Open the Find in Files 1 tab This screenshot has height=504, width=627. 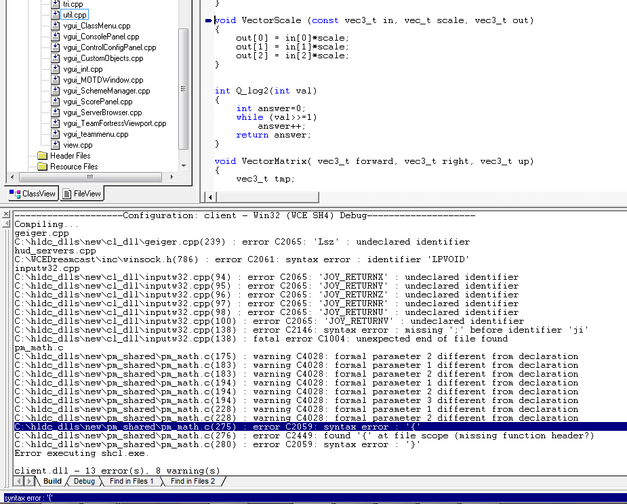point(132,481)
